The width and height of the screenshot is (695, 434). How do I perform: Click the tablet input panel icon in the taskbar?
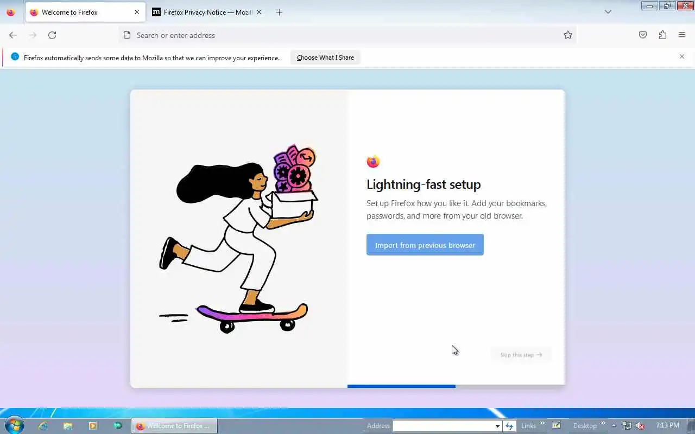tap(557, 425)
